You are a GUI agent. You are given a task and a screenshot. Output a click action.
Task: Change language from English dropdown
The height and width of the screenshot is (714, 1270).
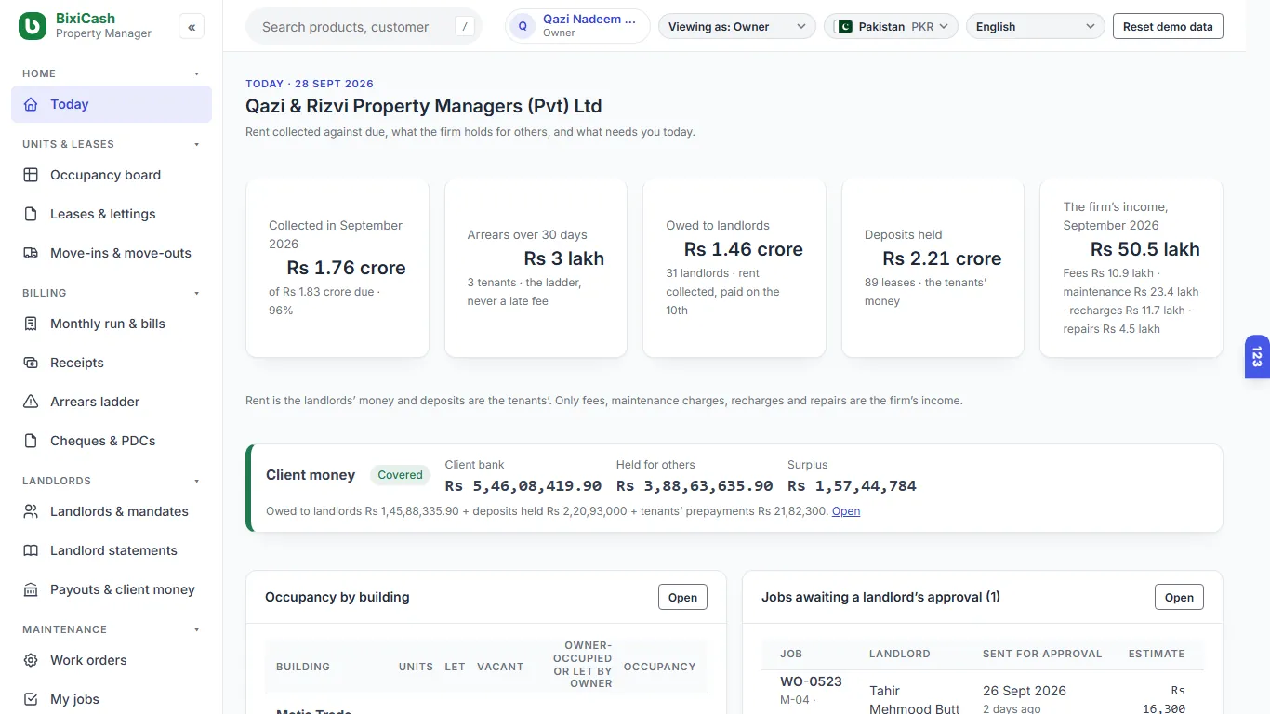pyautogui.click(x=1036, y=26)
